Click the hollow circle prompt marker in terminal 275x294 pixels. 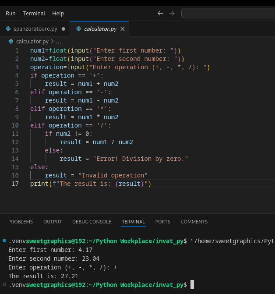pos(4,284)
